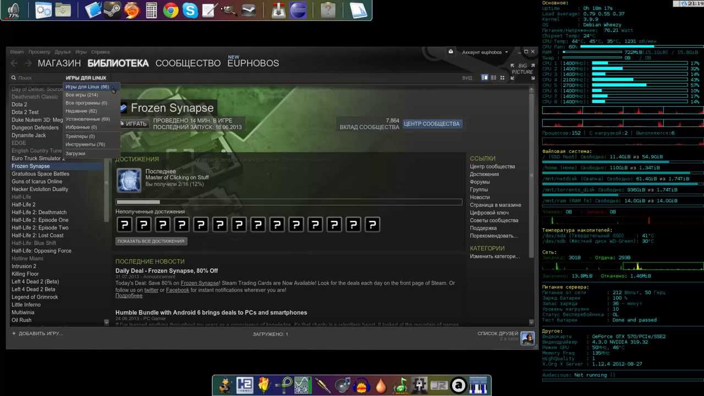Go to the МАГАЗИН tab
Image resolution: width=704 pixels, height=396 pixels.
pyautogui.click(x=59, y=63)
